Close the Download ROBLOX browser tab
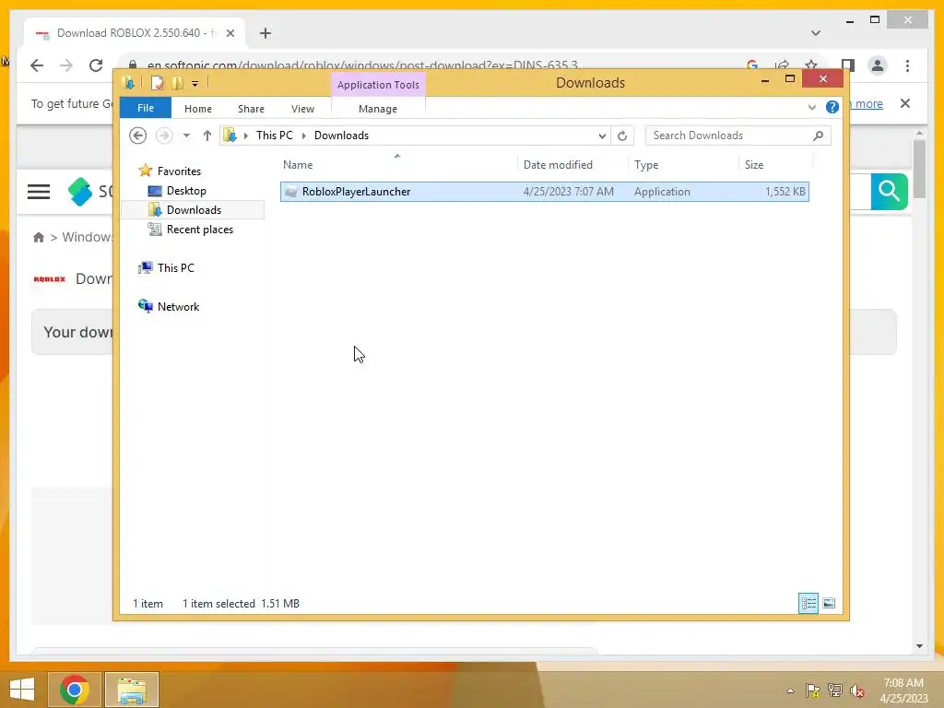 [230, 33]
